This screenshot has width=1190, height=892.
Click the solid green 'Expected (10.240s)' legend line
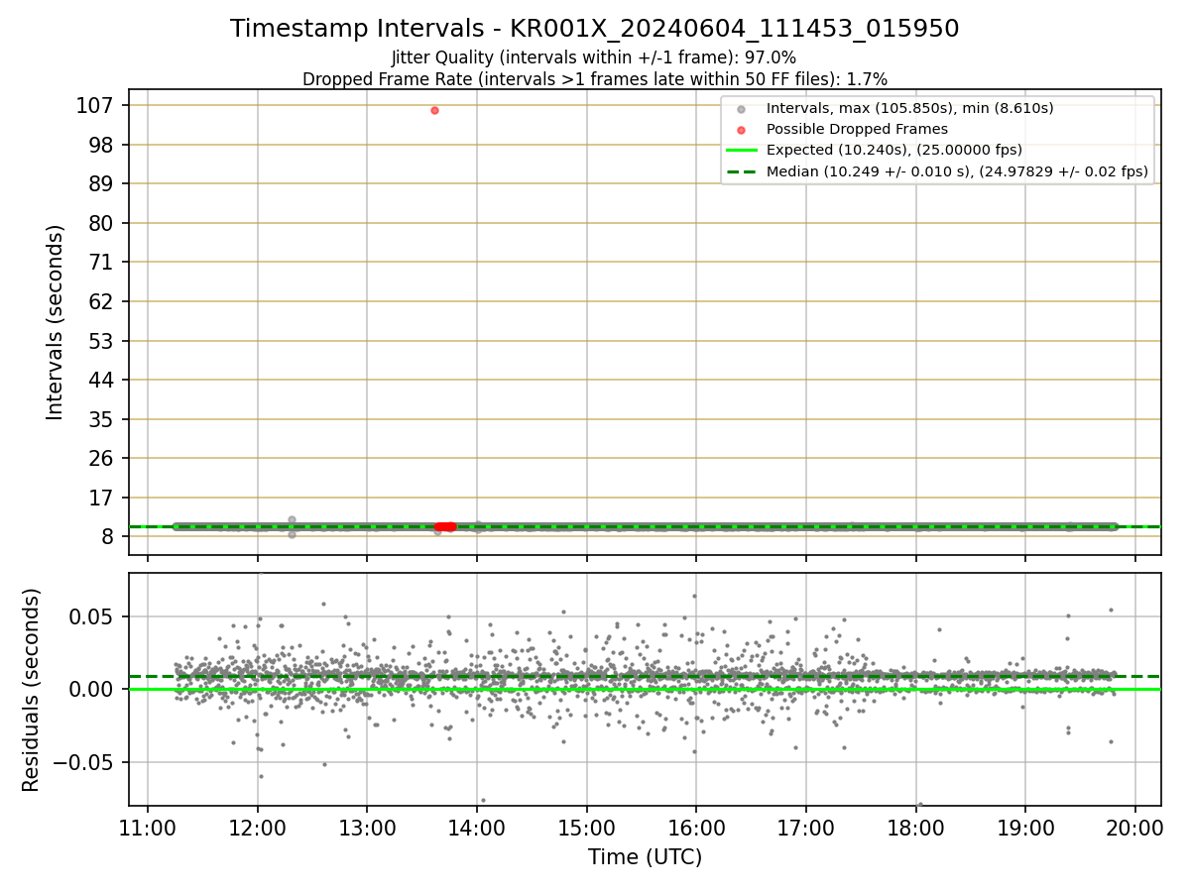coord(742,151)
